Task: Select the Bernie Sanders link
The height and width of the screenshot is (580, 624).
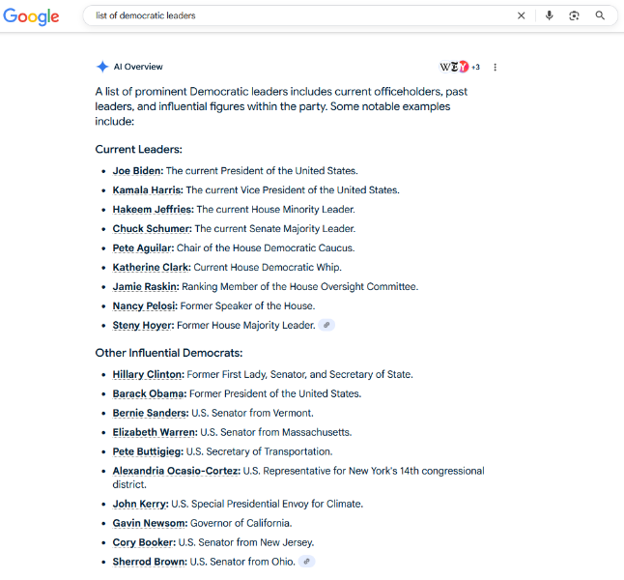Action: pos(149,413)
